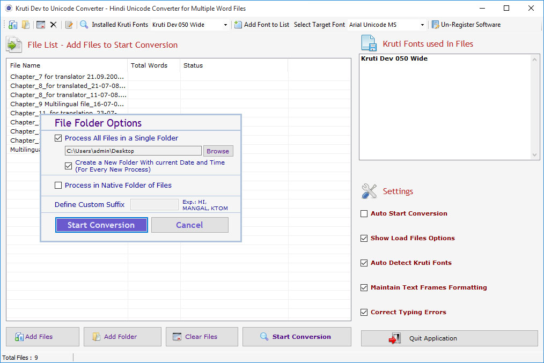This screenshot has height=363, width=544.
Task: Click the Clear Files bottom button
Action: click(202, 337)
